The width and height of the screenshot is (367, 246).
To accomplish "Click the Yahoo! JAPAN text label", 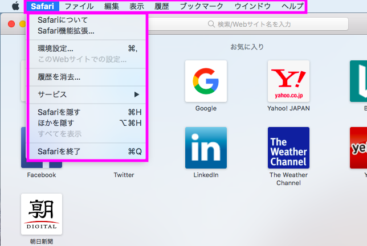I will coord(288,108).
